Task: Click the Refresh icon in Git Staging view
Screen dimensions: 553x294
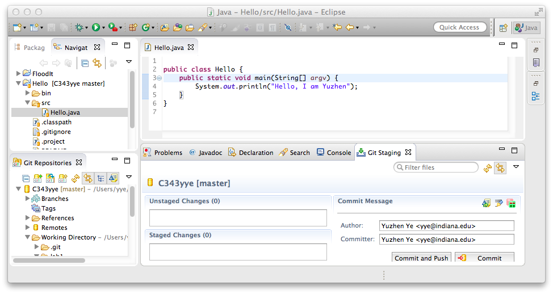Action: [x=487, y=168]
